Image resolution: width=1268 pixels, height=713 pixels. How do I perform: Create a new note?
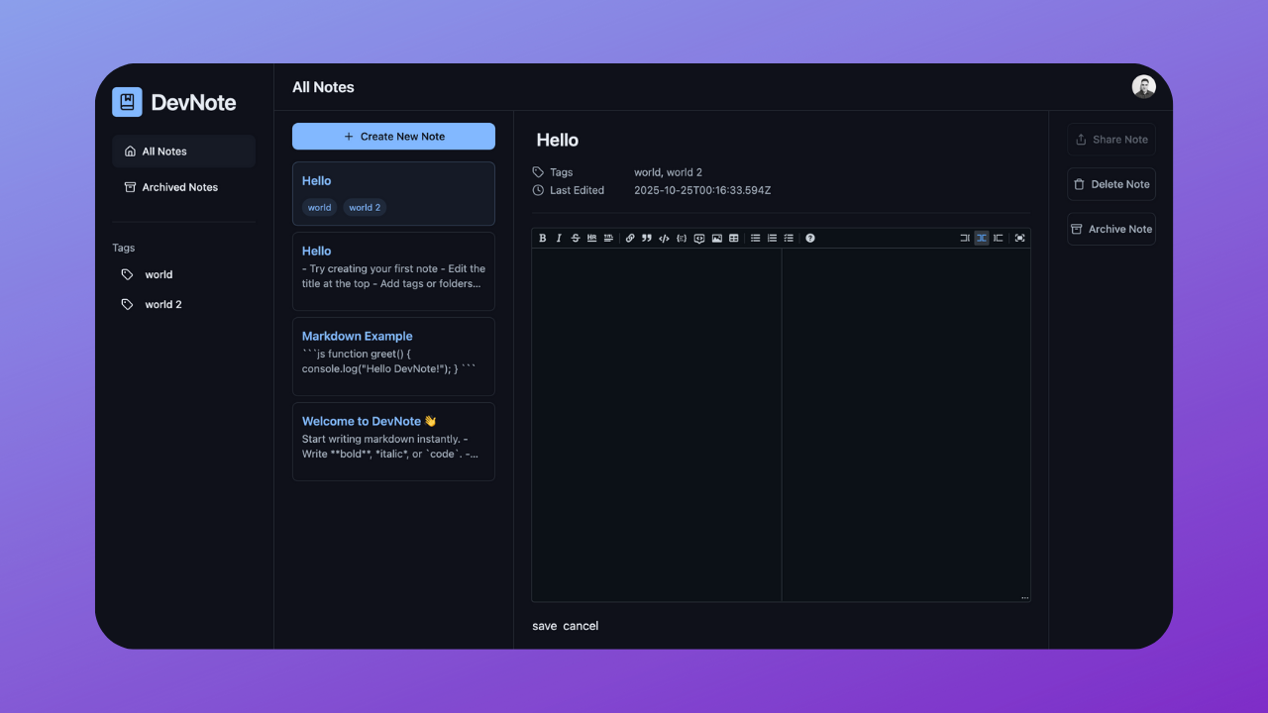tap(393, 136)
